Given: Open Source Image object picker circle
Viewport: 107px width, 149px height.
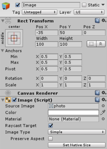Looking at the screenshot, I should [103, 106].
